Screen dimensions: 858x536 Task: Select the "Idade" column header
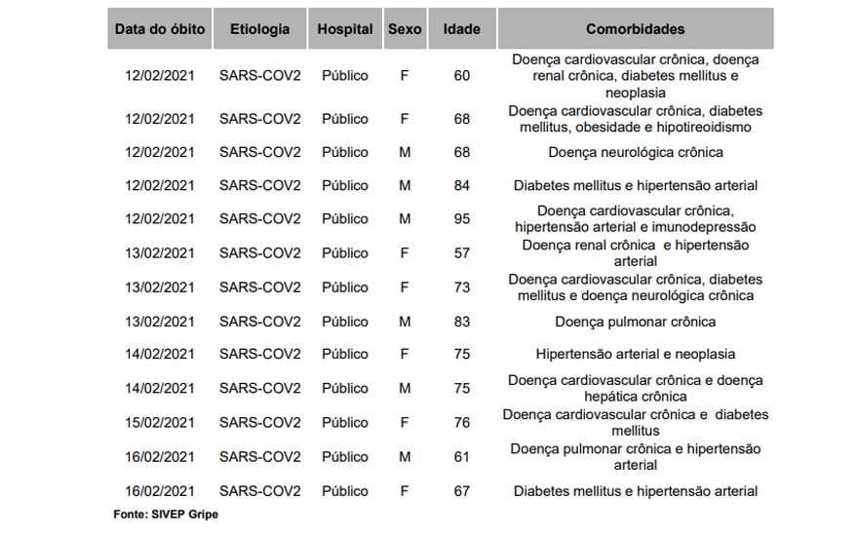[x=461, y=29]
